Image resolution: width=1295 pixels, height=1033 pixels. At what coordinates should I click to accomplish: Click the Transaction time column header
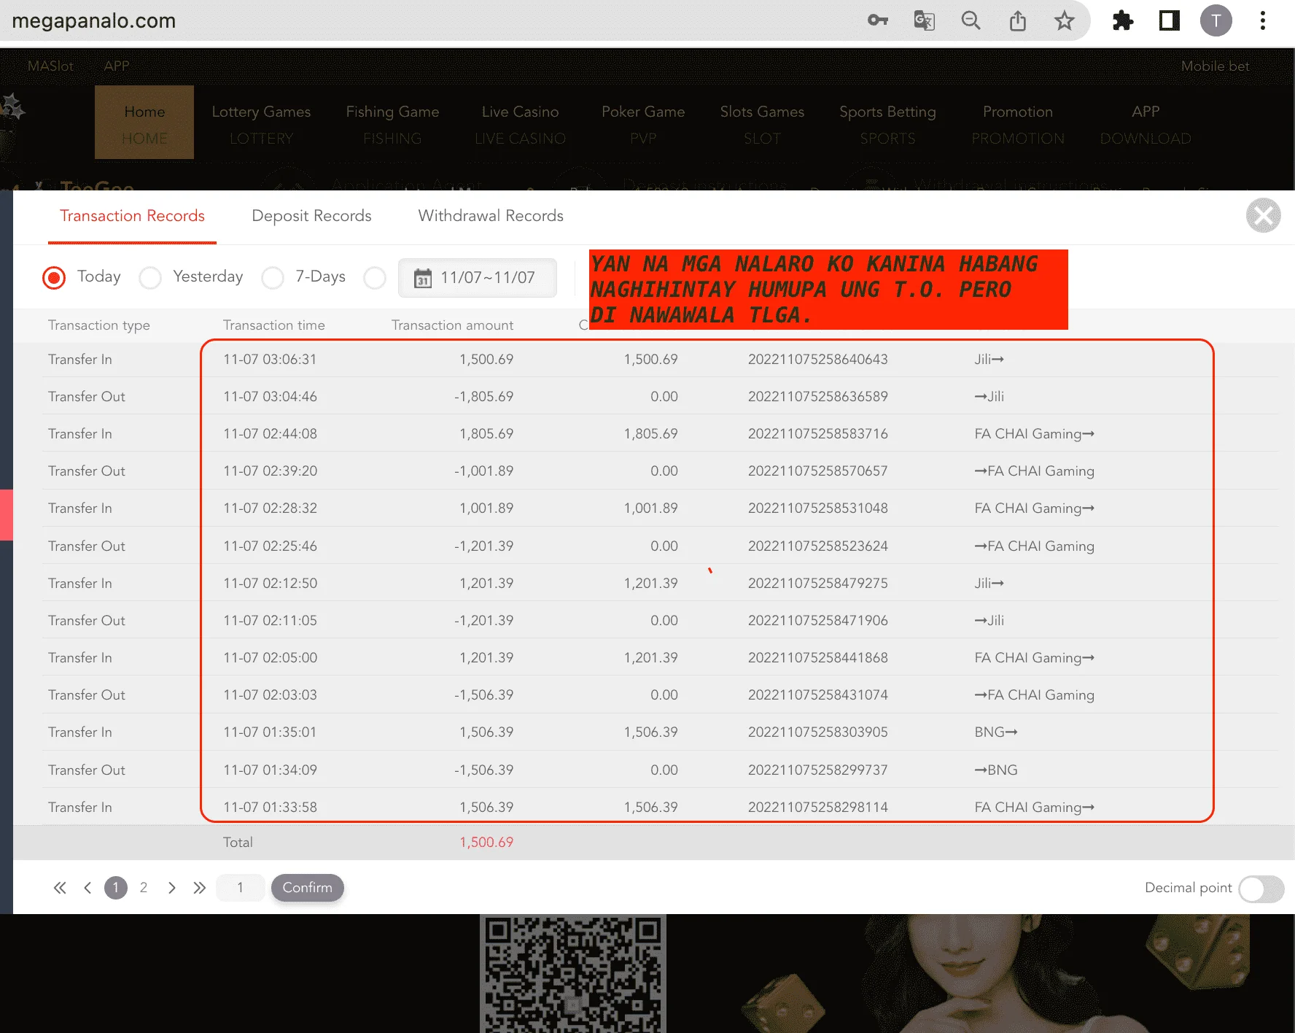[x=274, y=325]
